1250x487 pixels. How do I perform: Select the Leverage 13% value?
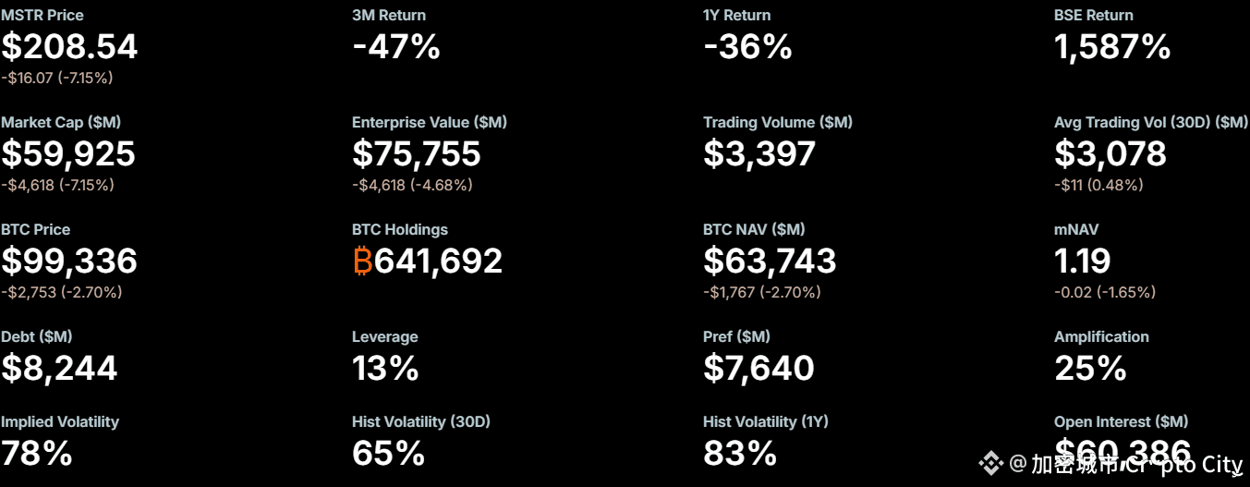[x=385, y=369]
